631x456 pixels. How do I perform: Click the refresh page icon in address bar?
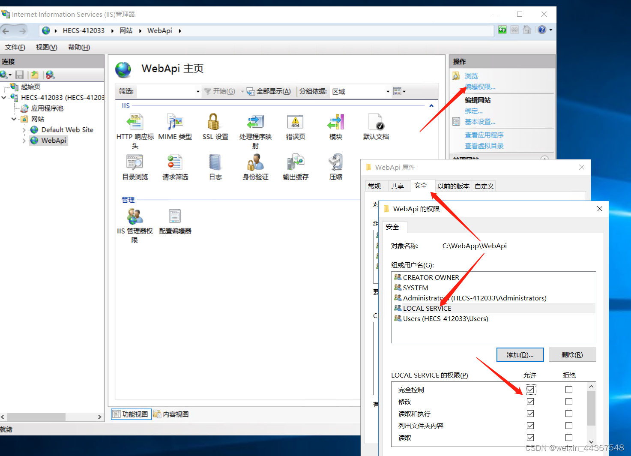click(x=502, y=30)
